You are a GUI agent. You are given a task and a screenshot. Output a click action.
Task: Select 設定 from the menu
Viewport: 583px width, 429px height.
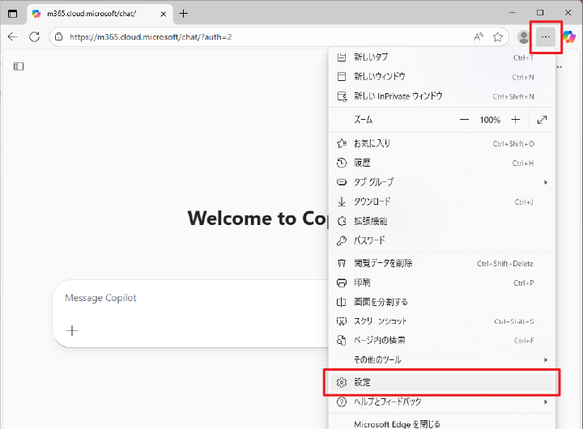441,382
